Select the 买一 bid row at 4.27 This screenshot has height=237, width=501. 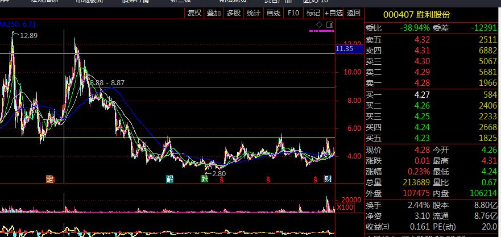[x=432, y=94]
